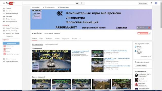Click the Спорт channel icon
Image resolution: width=162 pixels, height=91 pixels.
point(5,51)
